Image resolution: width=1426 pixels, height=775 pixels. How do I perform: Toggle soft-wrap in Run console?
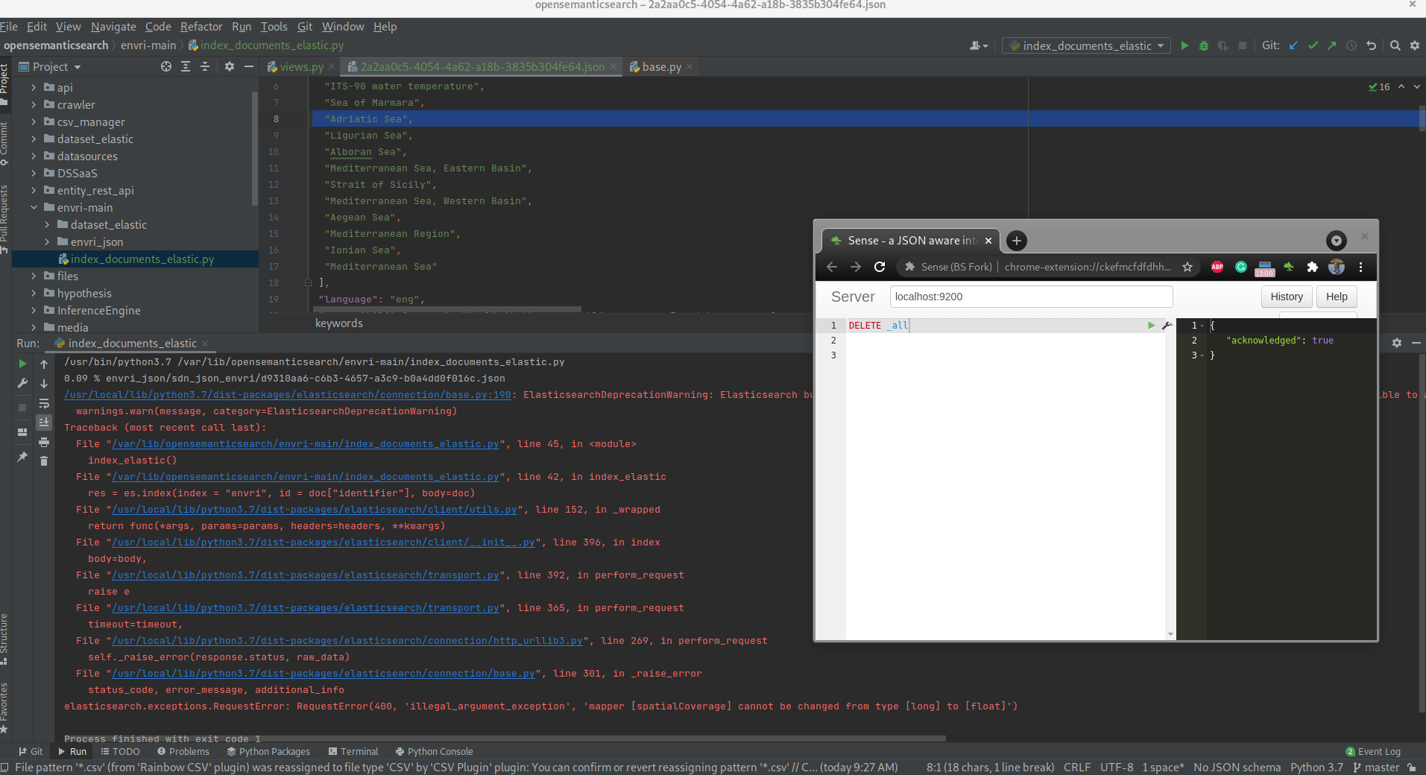point(44,403)
